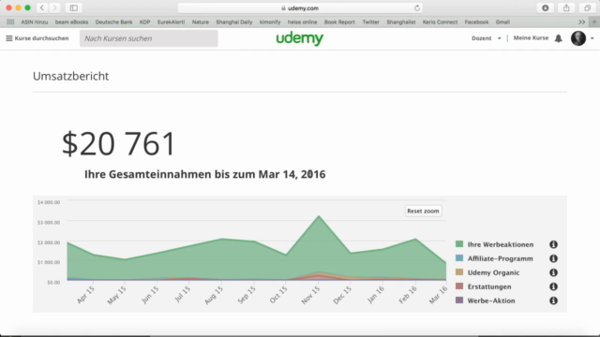Viewport: 600px width, 337px height.
Task: Show all tabs overview icon
Action: pyautogui.click(x=588, y=7)
